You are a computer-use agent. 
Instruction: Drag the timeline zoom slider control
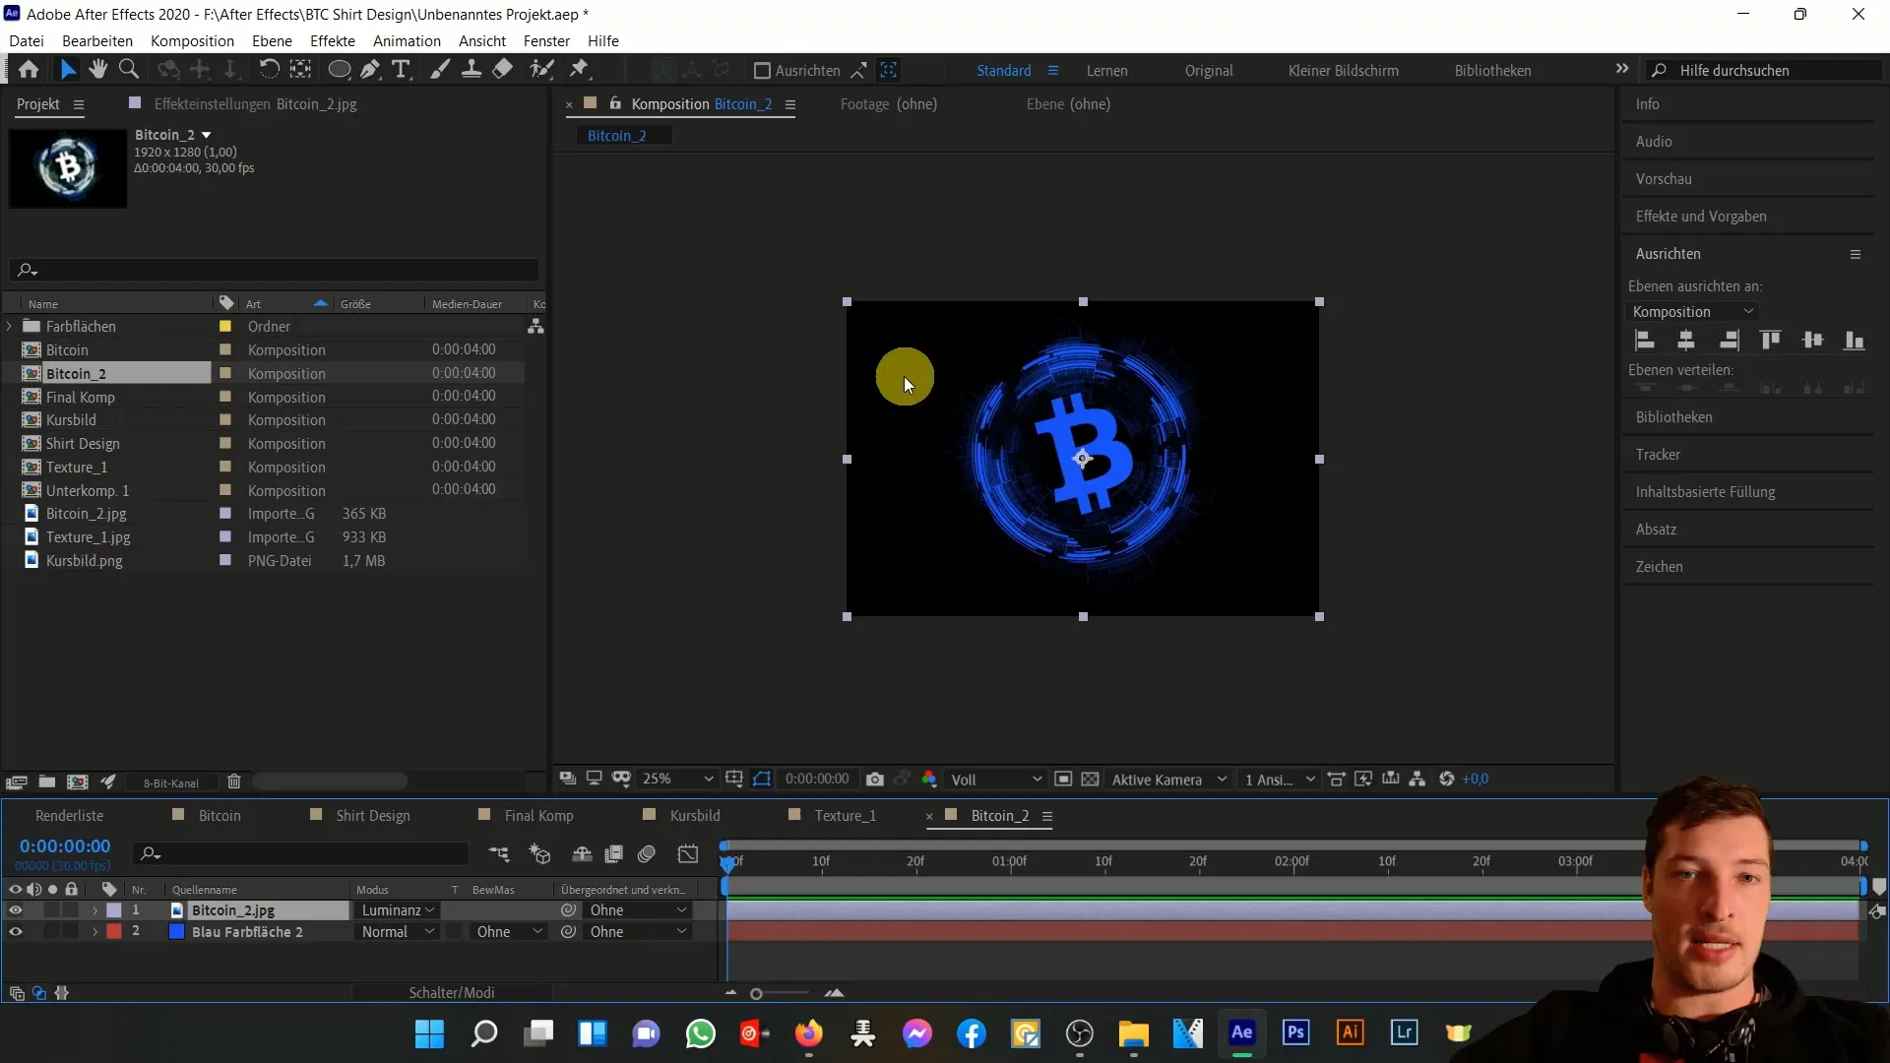point(757,993)
